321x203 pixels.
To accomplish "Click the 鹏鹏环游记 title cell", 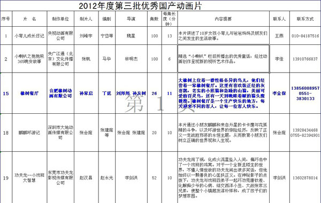I will (29, 132).
